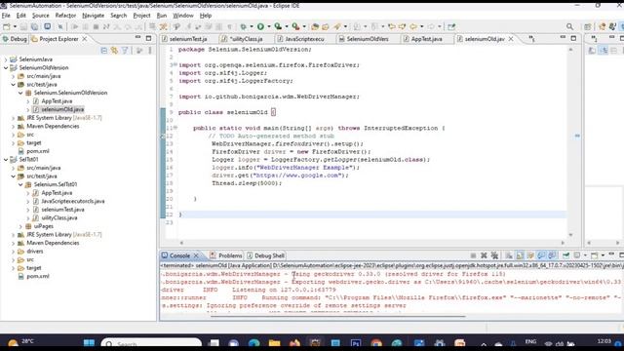Open the Run dropdown arrow next to green Run button
Screen dimensions: 624x351
tap(269, 26)
